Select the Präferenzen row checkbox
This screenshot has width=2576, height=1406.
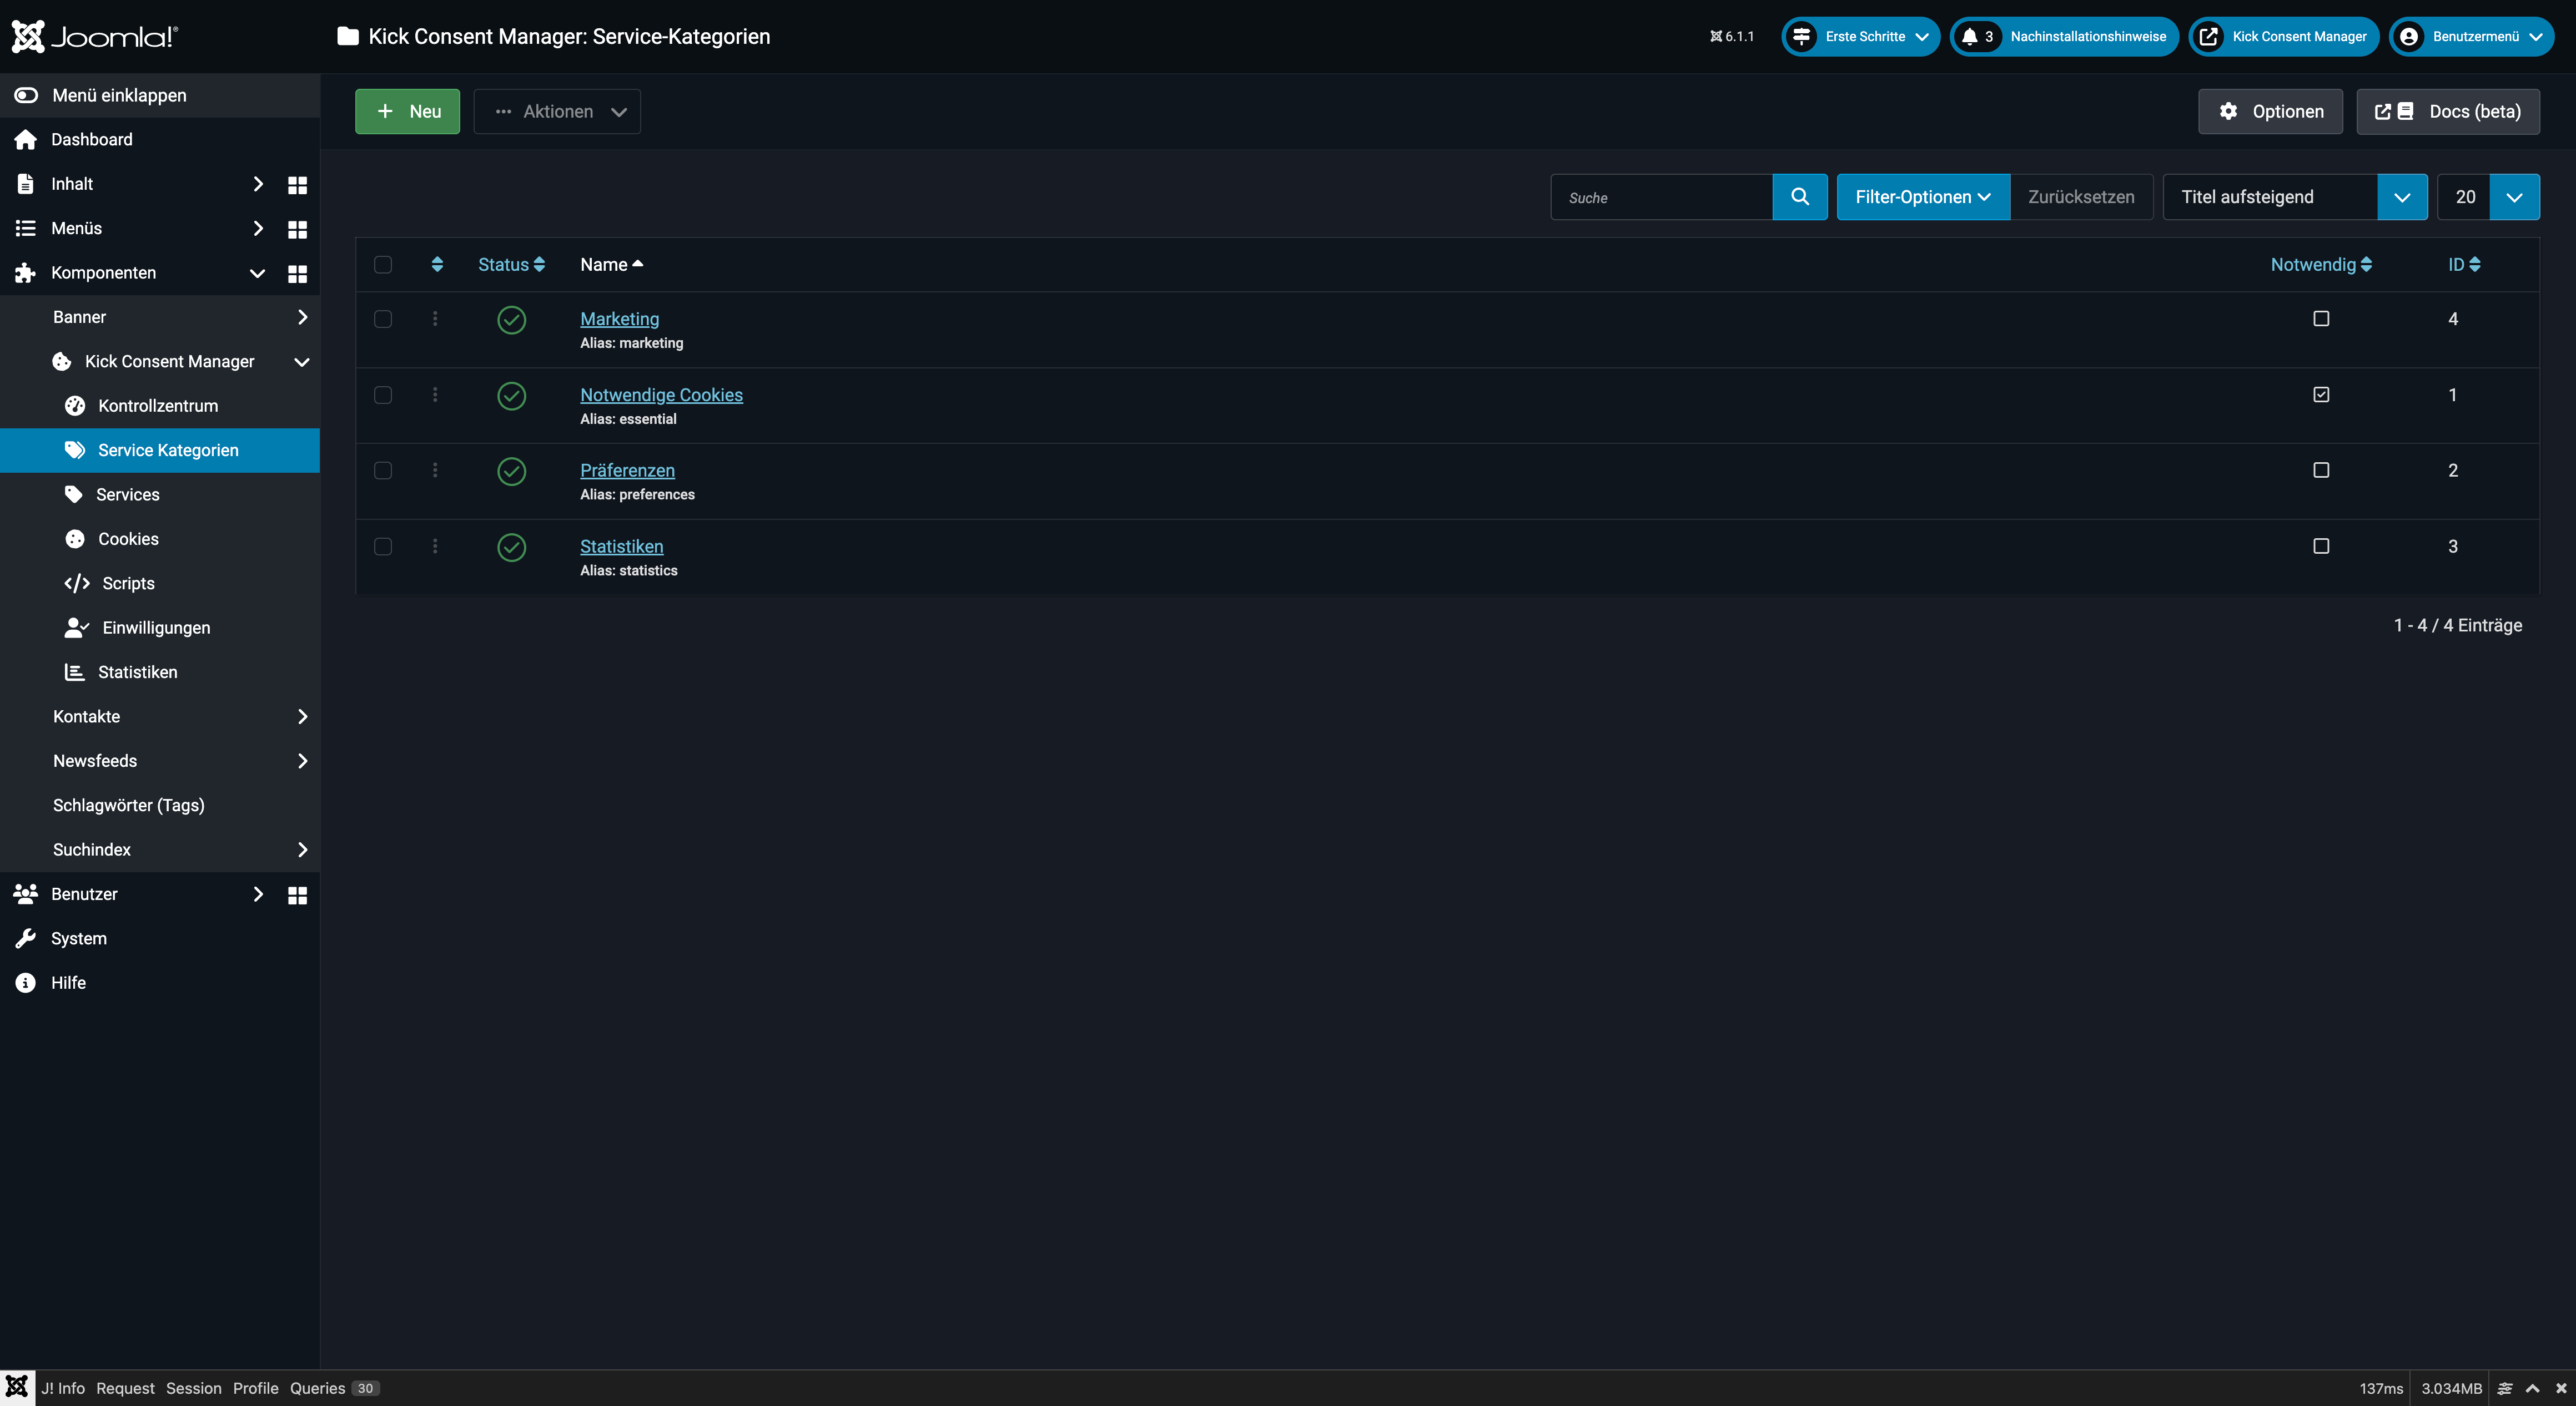click(383, 469)
